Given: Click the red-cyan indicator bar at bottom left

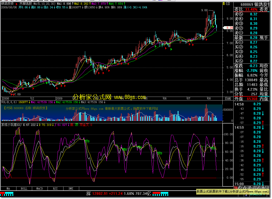Looking at the screenshot, I should (x=7, y=194).
